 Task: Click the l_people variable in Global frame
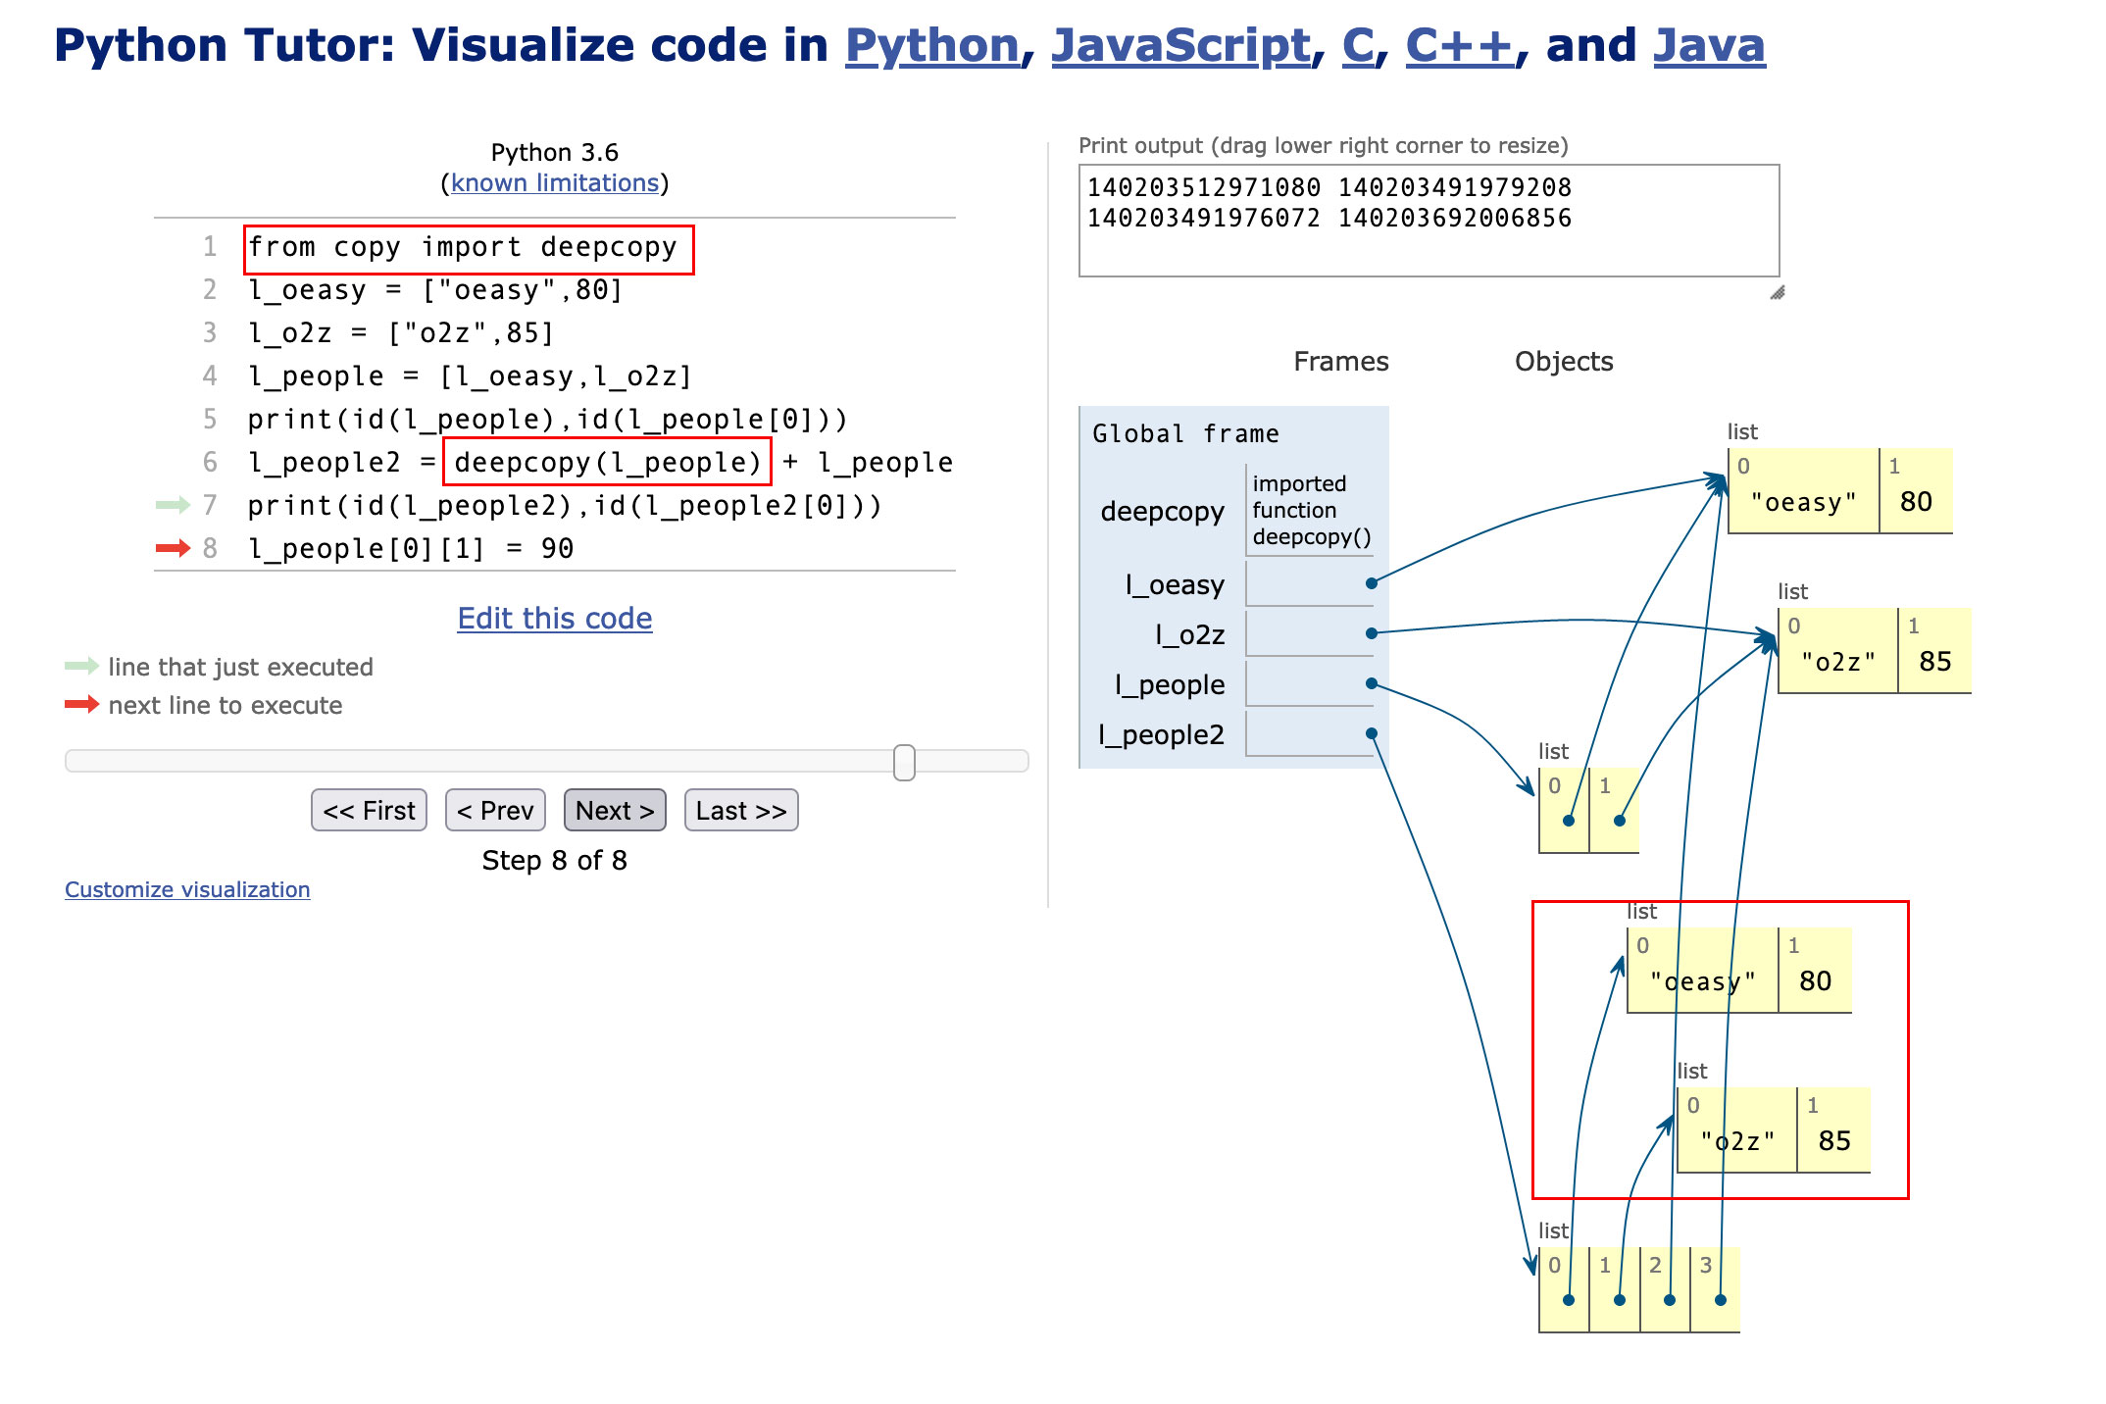coord(1170,685)
